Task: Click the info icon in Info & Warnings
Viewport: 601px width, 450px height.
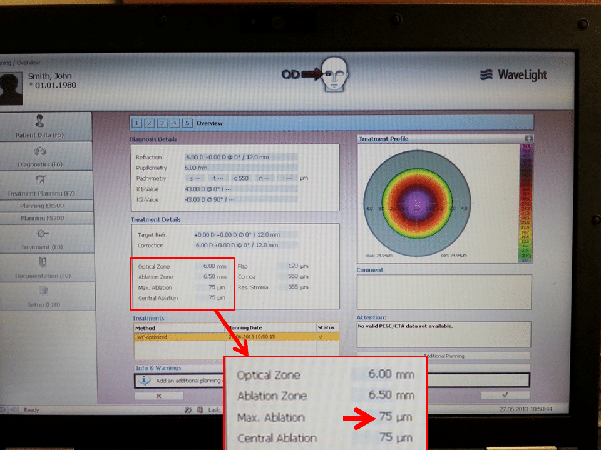Action: [x=145, y=380]
